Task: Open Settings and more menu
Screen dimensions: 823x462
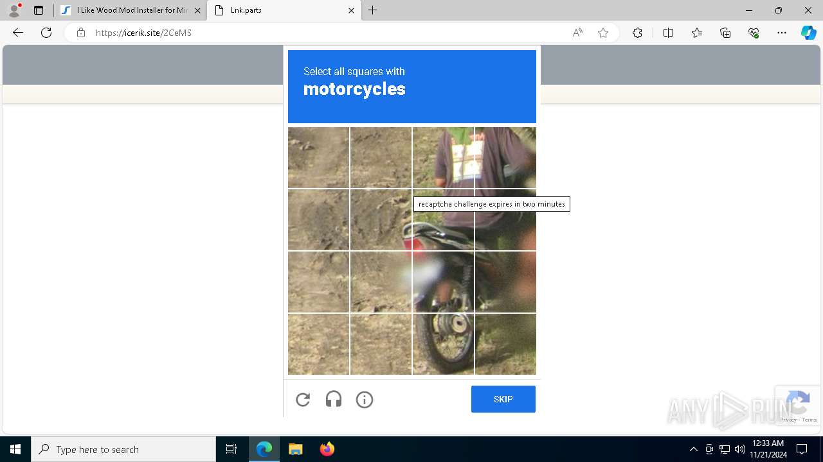Action: pos(782,33)
